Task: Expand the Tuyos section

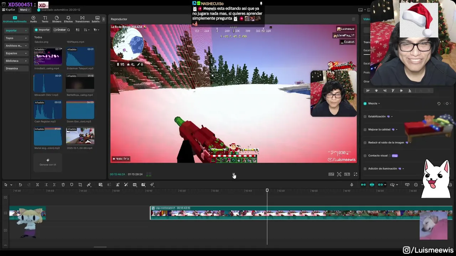Action: [16, 38]
